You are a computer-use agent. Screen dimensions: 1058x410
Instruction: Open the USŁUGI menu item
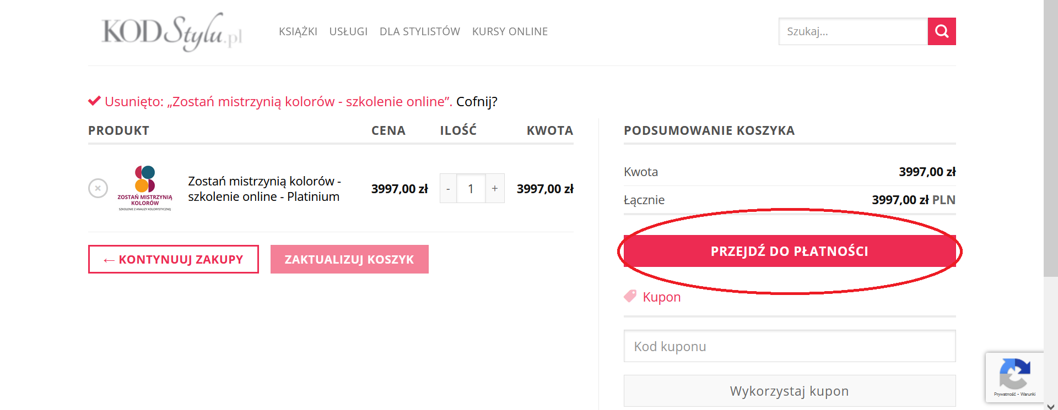pos(348,31)
